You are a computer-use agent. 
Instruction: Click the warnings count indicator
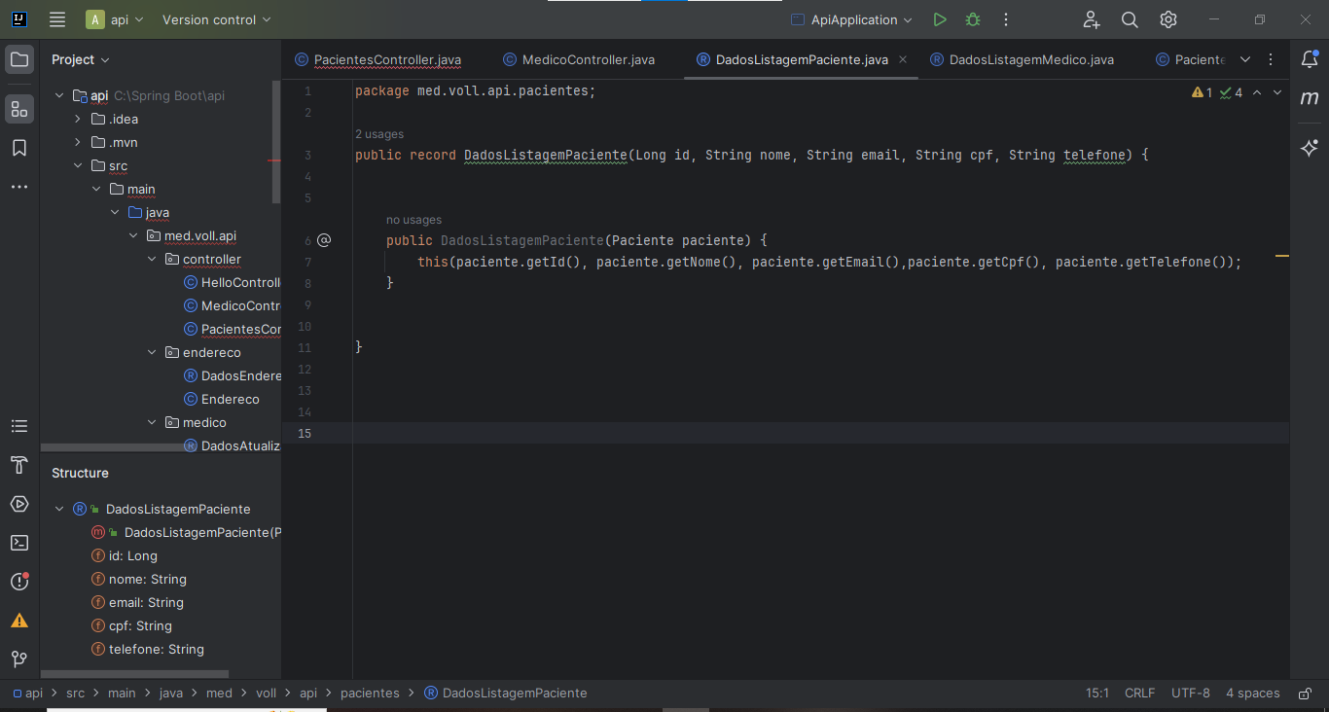[1202, 92]
